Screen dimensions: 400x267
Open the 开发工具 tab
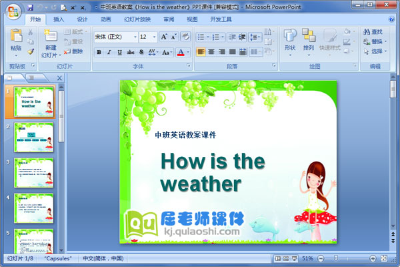click(221, 19)
